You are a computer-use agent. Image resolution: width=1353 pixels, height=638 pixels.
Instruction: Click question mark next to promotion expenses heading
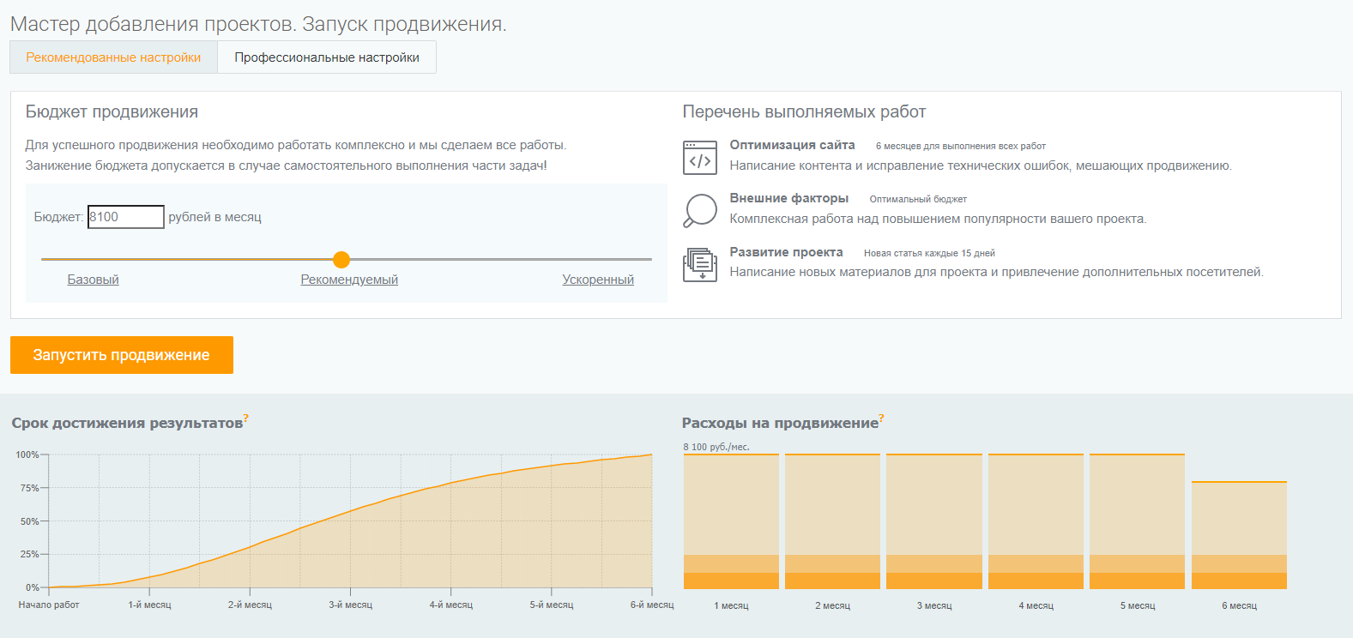pos(881,418)
